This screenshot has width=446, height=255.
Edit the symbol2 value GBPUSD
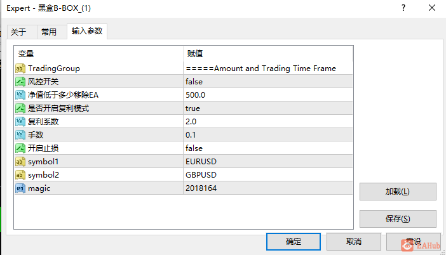click(x=268, y=175)
